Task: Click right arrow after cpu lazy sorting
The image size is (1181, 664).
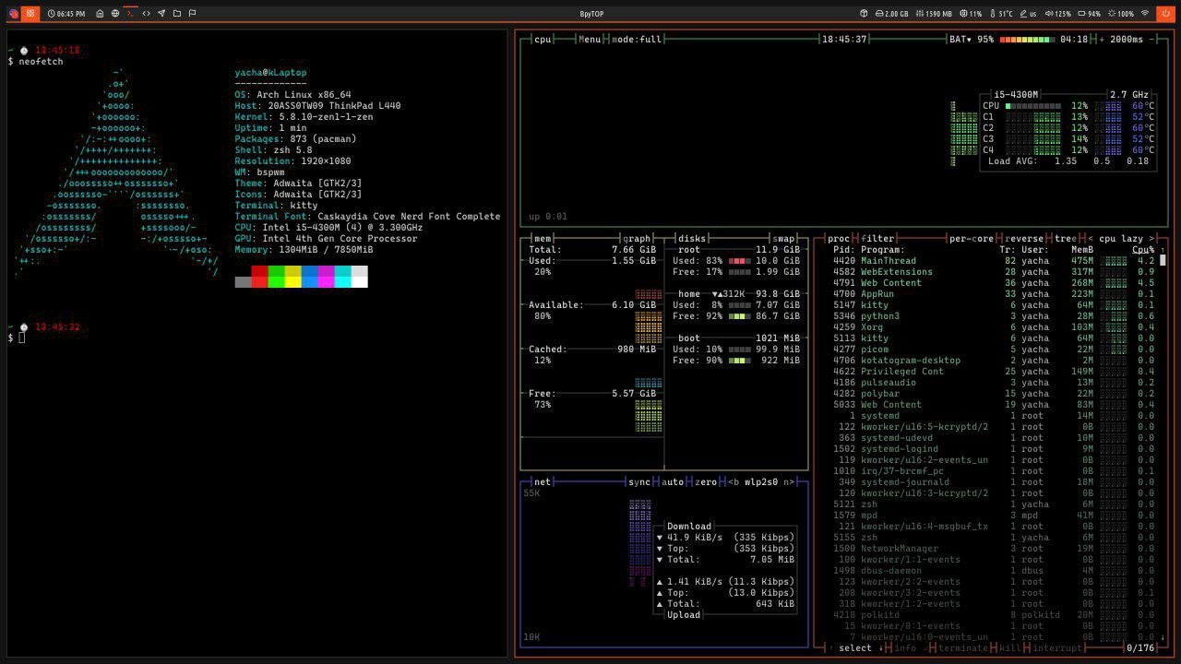Action: point(1151,239)
